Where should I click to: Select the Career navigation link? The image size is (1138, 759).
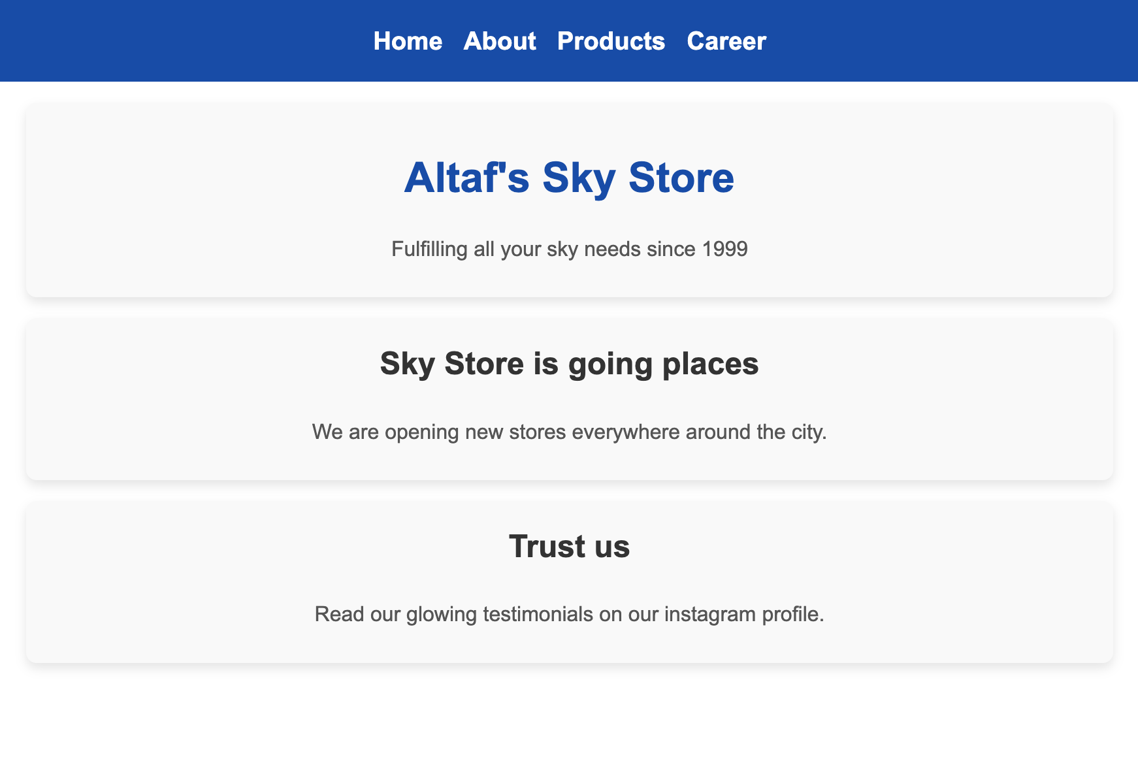click(726, 41)
